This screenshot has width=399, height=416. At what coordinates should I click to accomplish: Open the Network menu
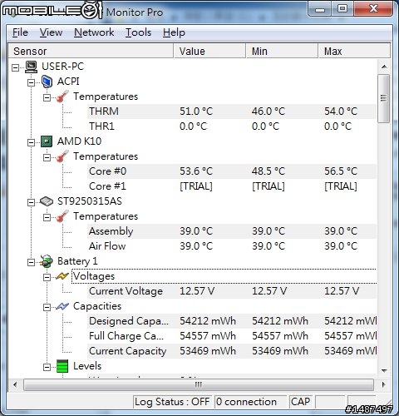[94, 32]
